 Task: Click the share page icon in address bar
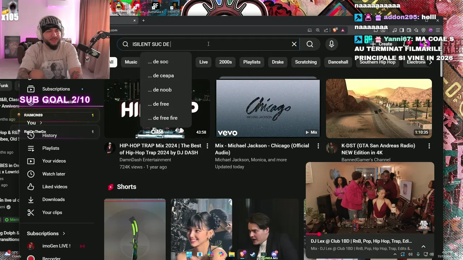326,30
